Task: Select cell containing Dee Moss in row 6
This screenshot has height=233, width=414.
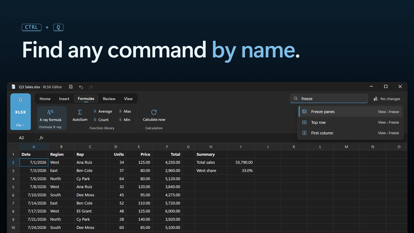Action: coord(90,195)
